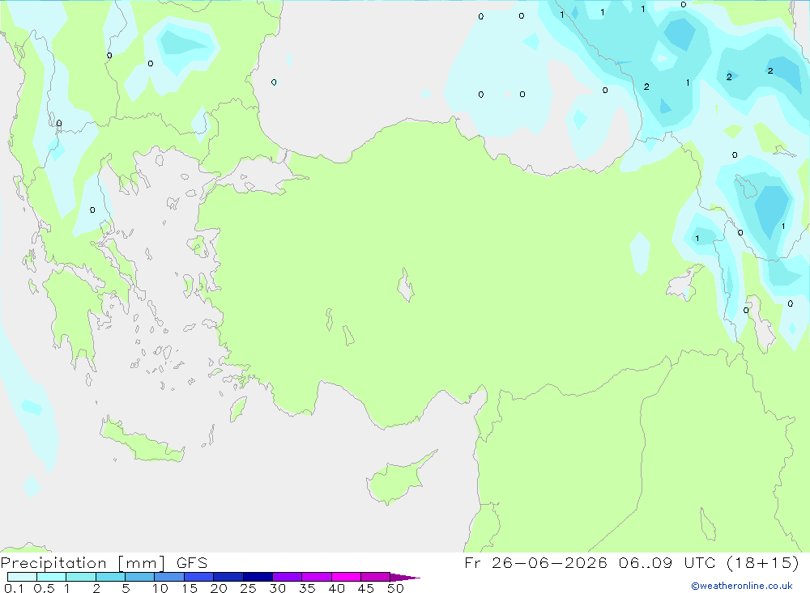Choose the 40–45 mm legend swatch
Image resolution: width=810 pixels, height=593 pixels.
point(346,577)
